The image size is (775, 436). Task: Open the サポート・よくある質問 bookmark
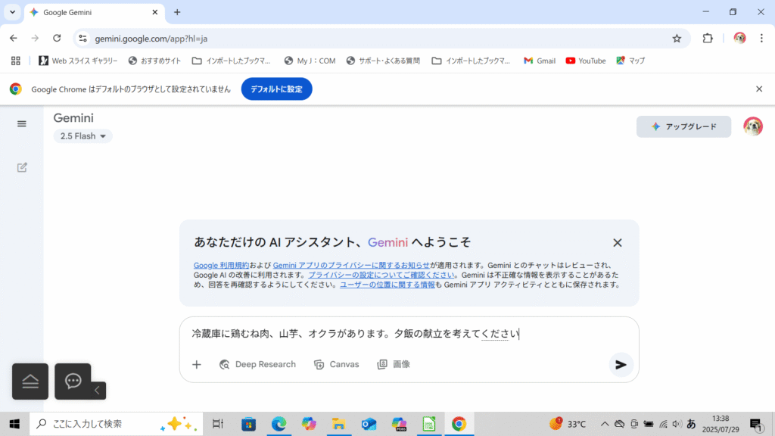(x=383, y=61)
